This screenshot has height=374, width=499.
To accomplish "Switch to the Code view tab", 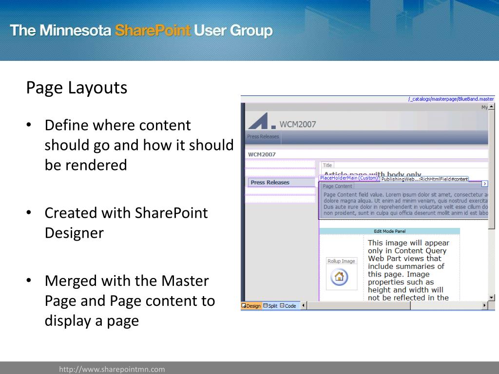I will 288,306.
